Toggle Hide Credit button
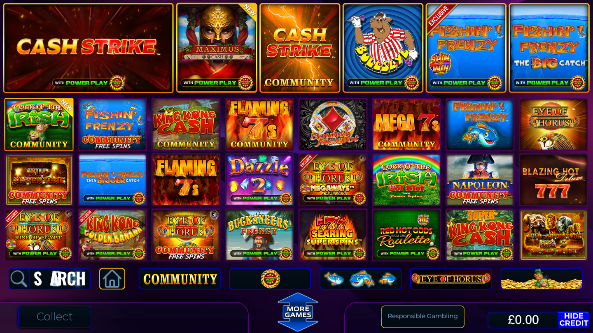Viewport: 593px width, 333px height. point(574,319)
